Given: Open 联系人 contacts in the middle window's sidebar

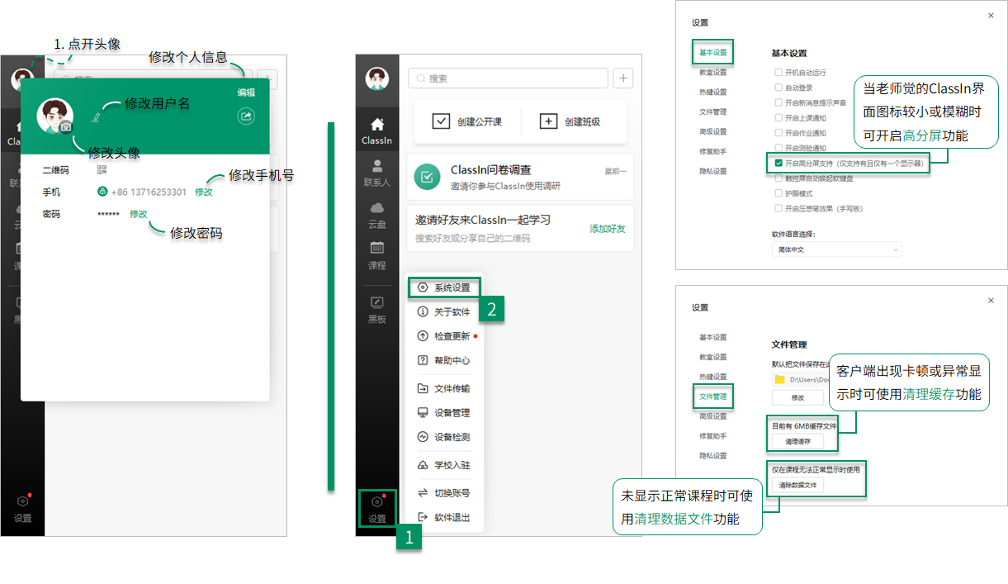Looking at the screenshot, I should tap(377, 173).
